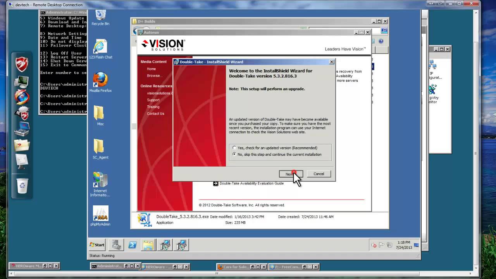Screen dimensions: 496x279
Task: Launch Firefox from the left dock
Action: [22, 97]
